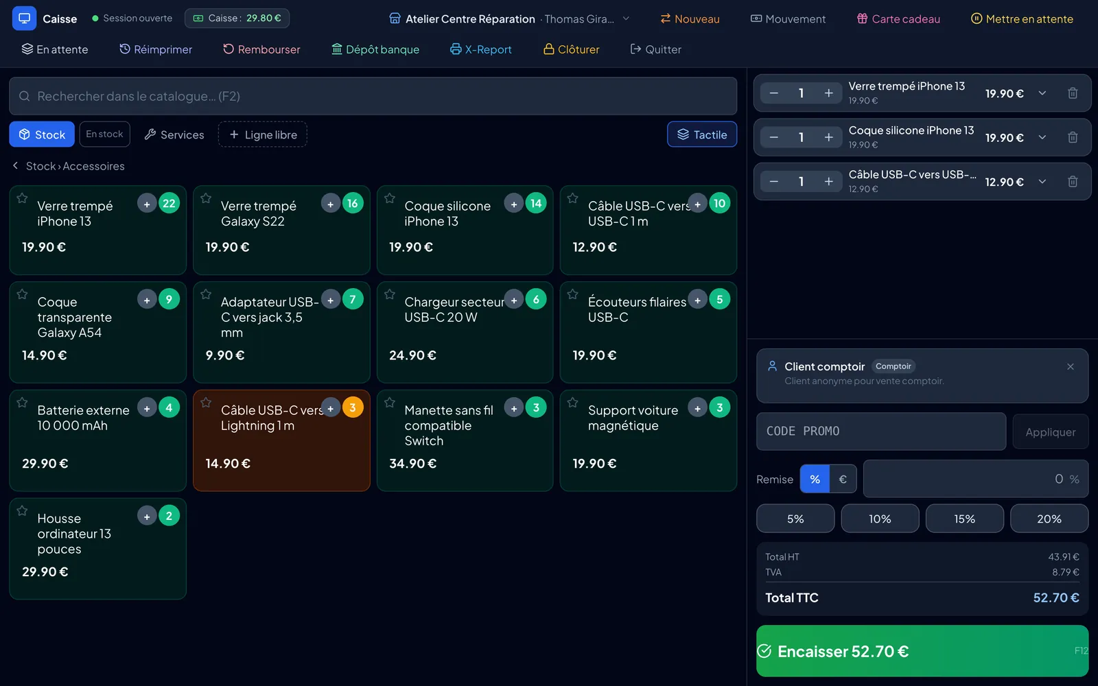Increase quantity of Câble USB-C cart line
The height and width of the screenshot is (686, 1098).
point(829,182)
